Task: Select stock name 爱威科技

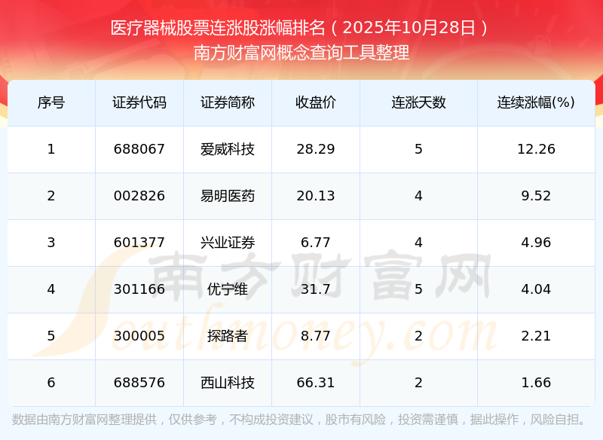Action: pyautogui.click(x=228, y=149)
